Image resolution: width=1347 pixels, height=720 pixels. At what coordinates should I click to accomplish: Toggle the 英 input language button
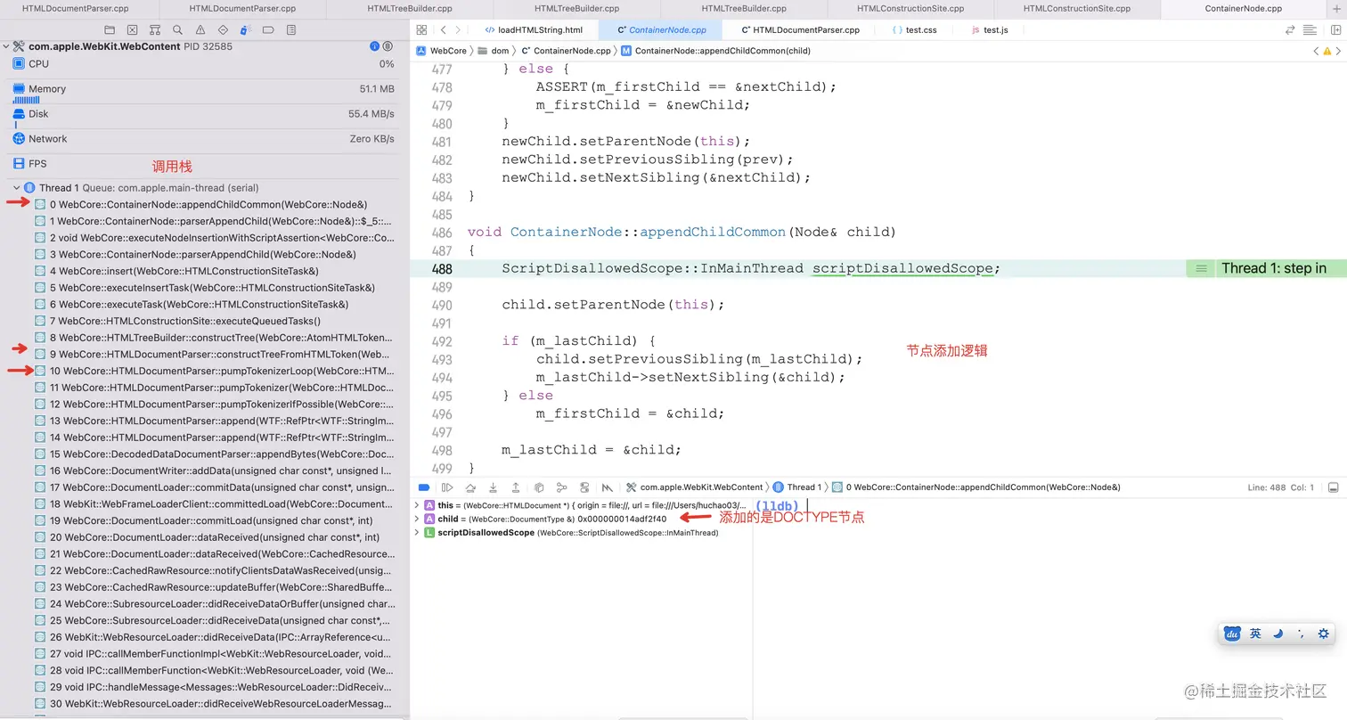(x=1255, y=634)
